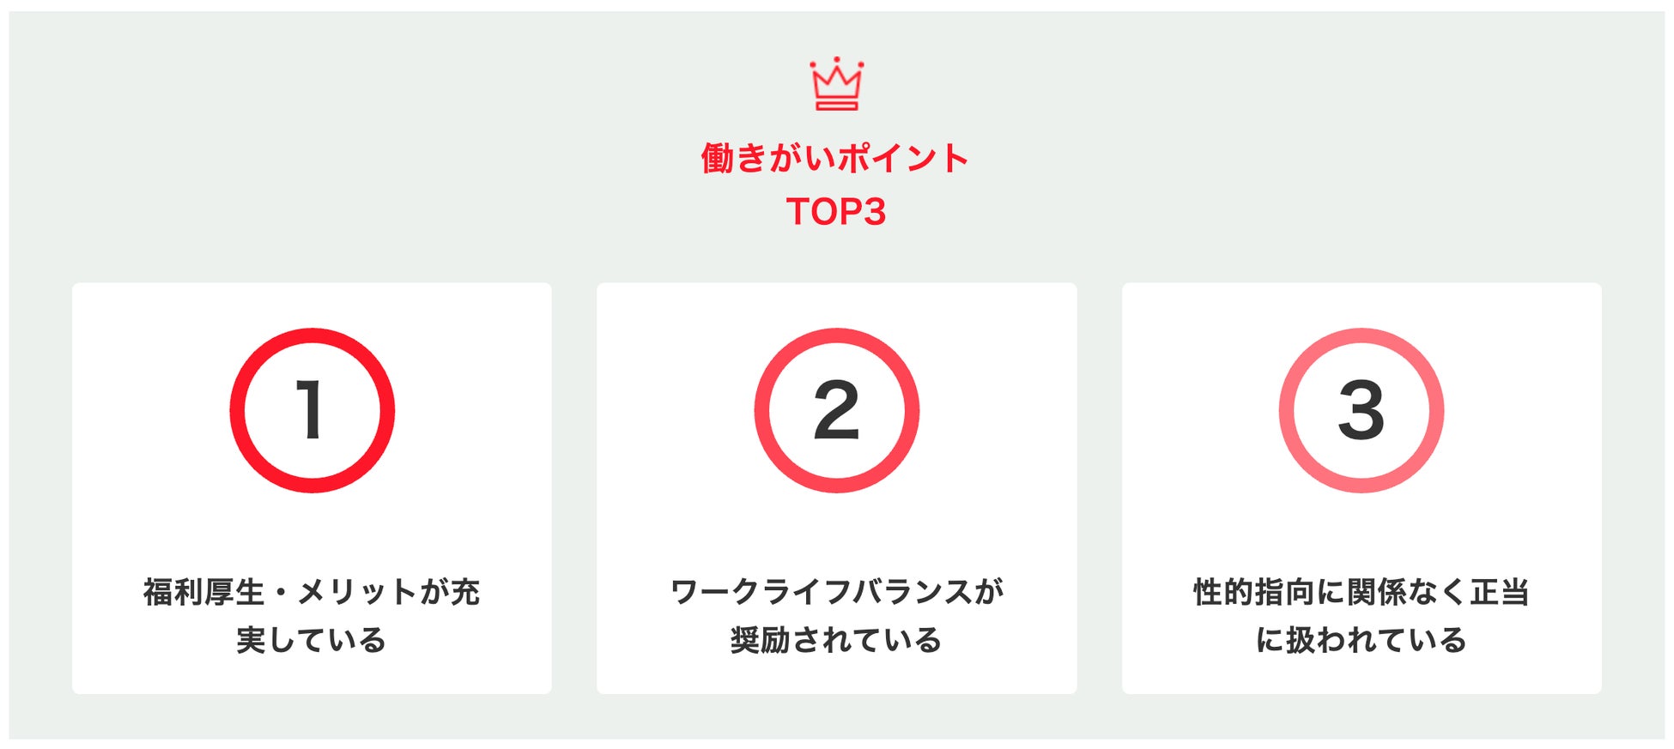Click the circled number 1 badge
The height and width of the screenshot is (749, 1674).
312,410
